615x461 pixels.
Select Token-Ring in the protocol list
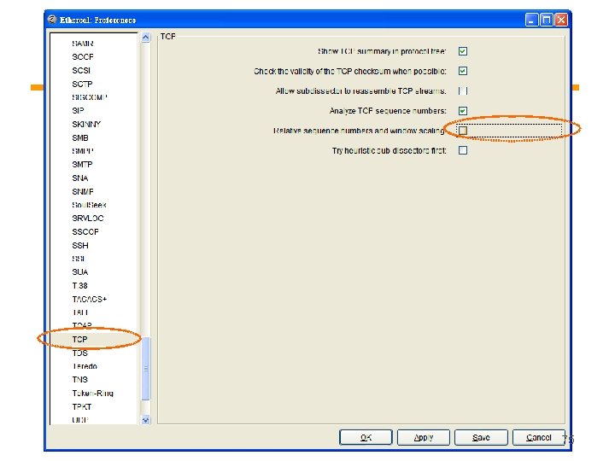[92, 394]
